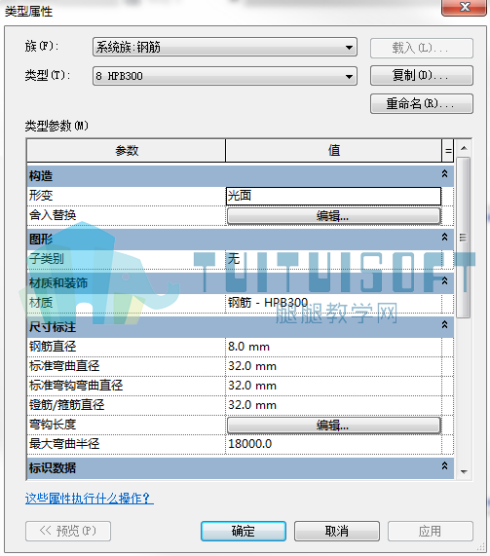Collapse the 图形 section
490x556 pixels.
click(x=444, y=238)
